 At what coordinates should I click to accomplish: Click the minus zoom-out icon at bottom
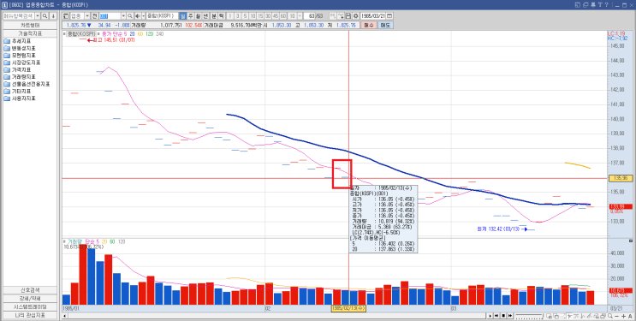(x=617, y=316)
